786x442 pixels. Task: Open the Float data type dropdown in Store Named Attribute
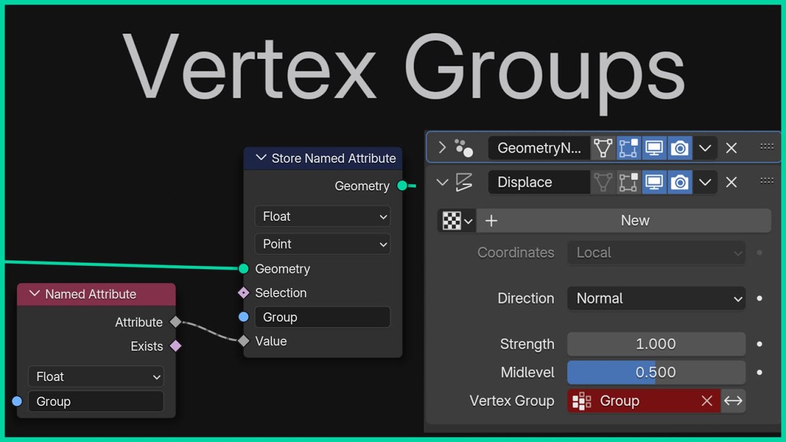tap(322, 216)
